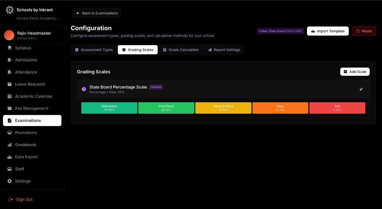Click the purple Default badge
Screen dimensions: 382x209
(x=156, y=87)
